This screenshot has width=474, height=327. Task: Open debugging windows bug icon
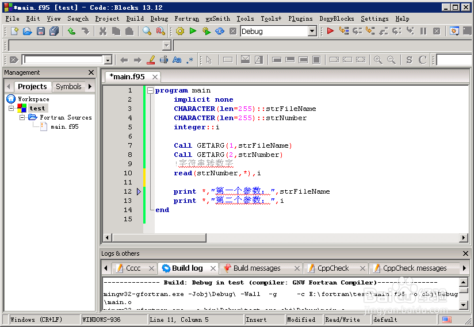click(454, 31)
